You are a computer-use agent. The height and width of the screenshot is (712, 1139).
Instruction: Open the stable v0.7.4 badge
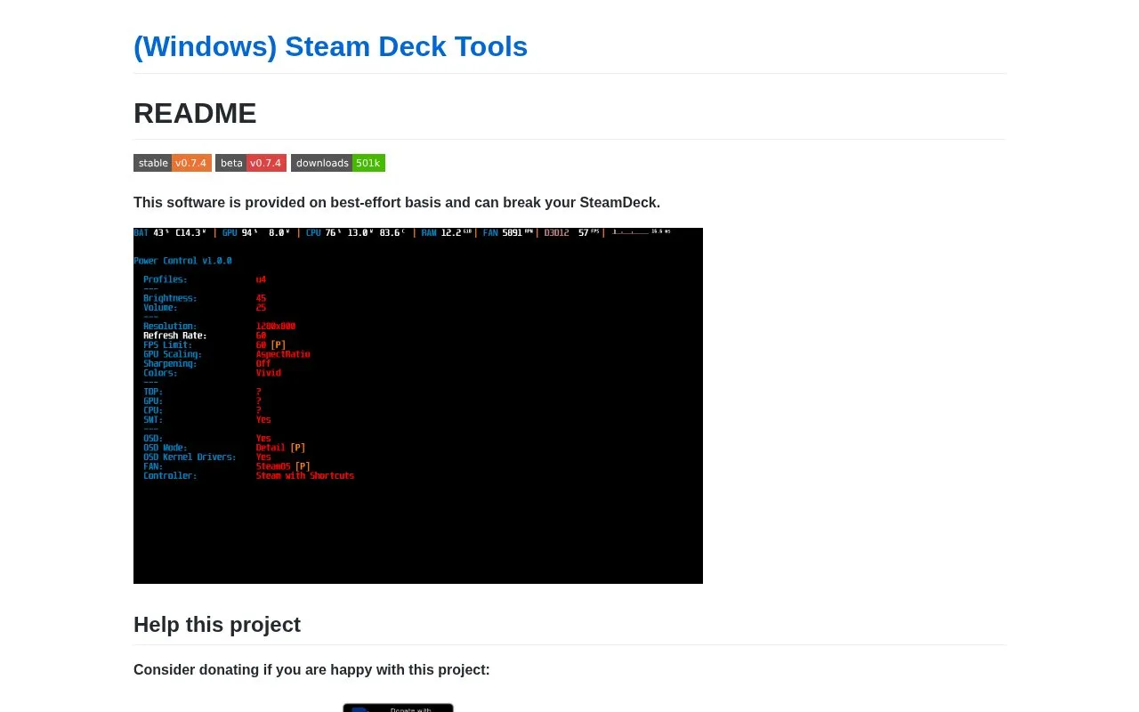coord(173,163)
